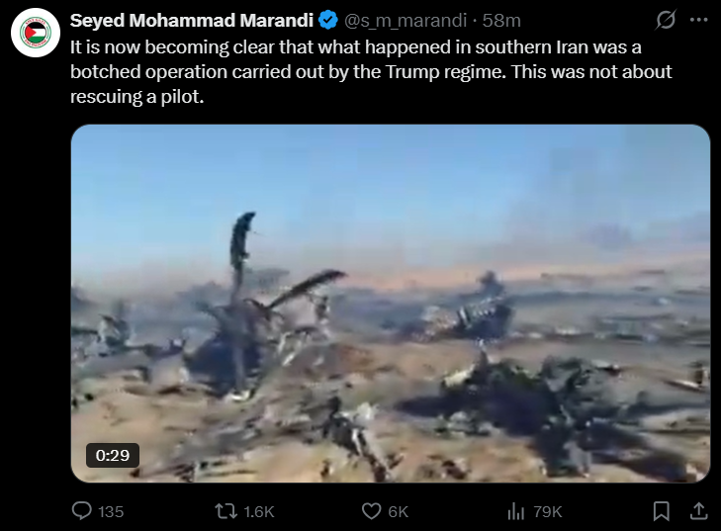
Task: Click the 1.6K reposts count
Action: pyautogui.click(x=258, y=511)
